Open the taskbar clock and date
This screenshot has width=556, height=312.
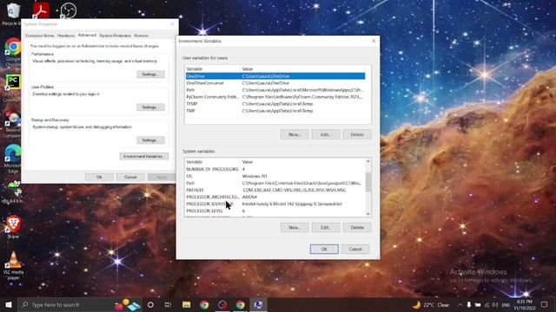click(x=525, y=304)
